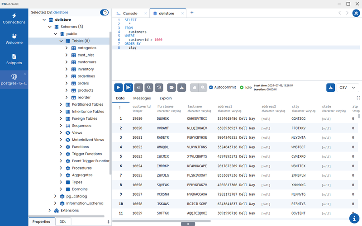Toggle the switch next to Selected DB

[105, 12]
